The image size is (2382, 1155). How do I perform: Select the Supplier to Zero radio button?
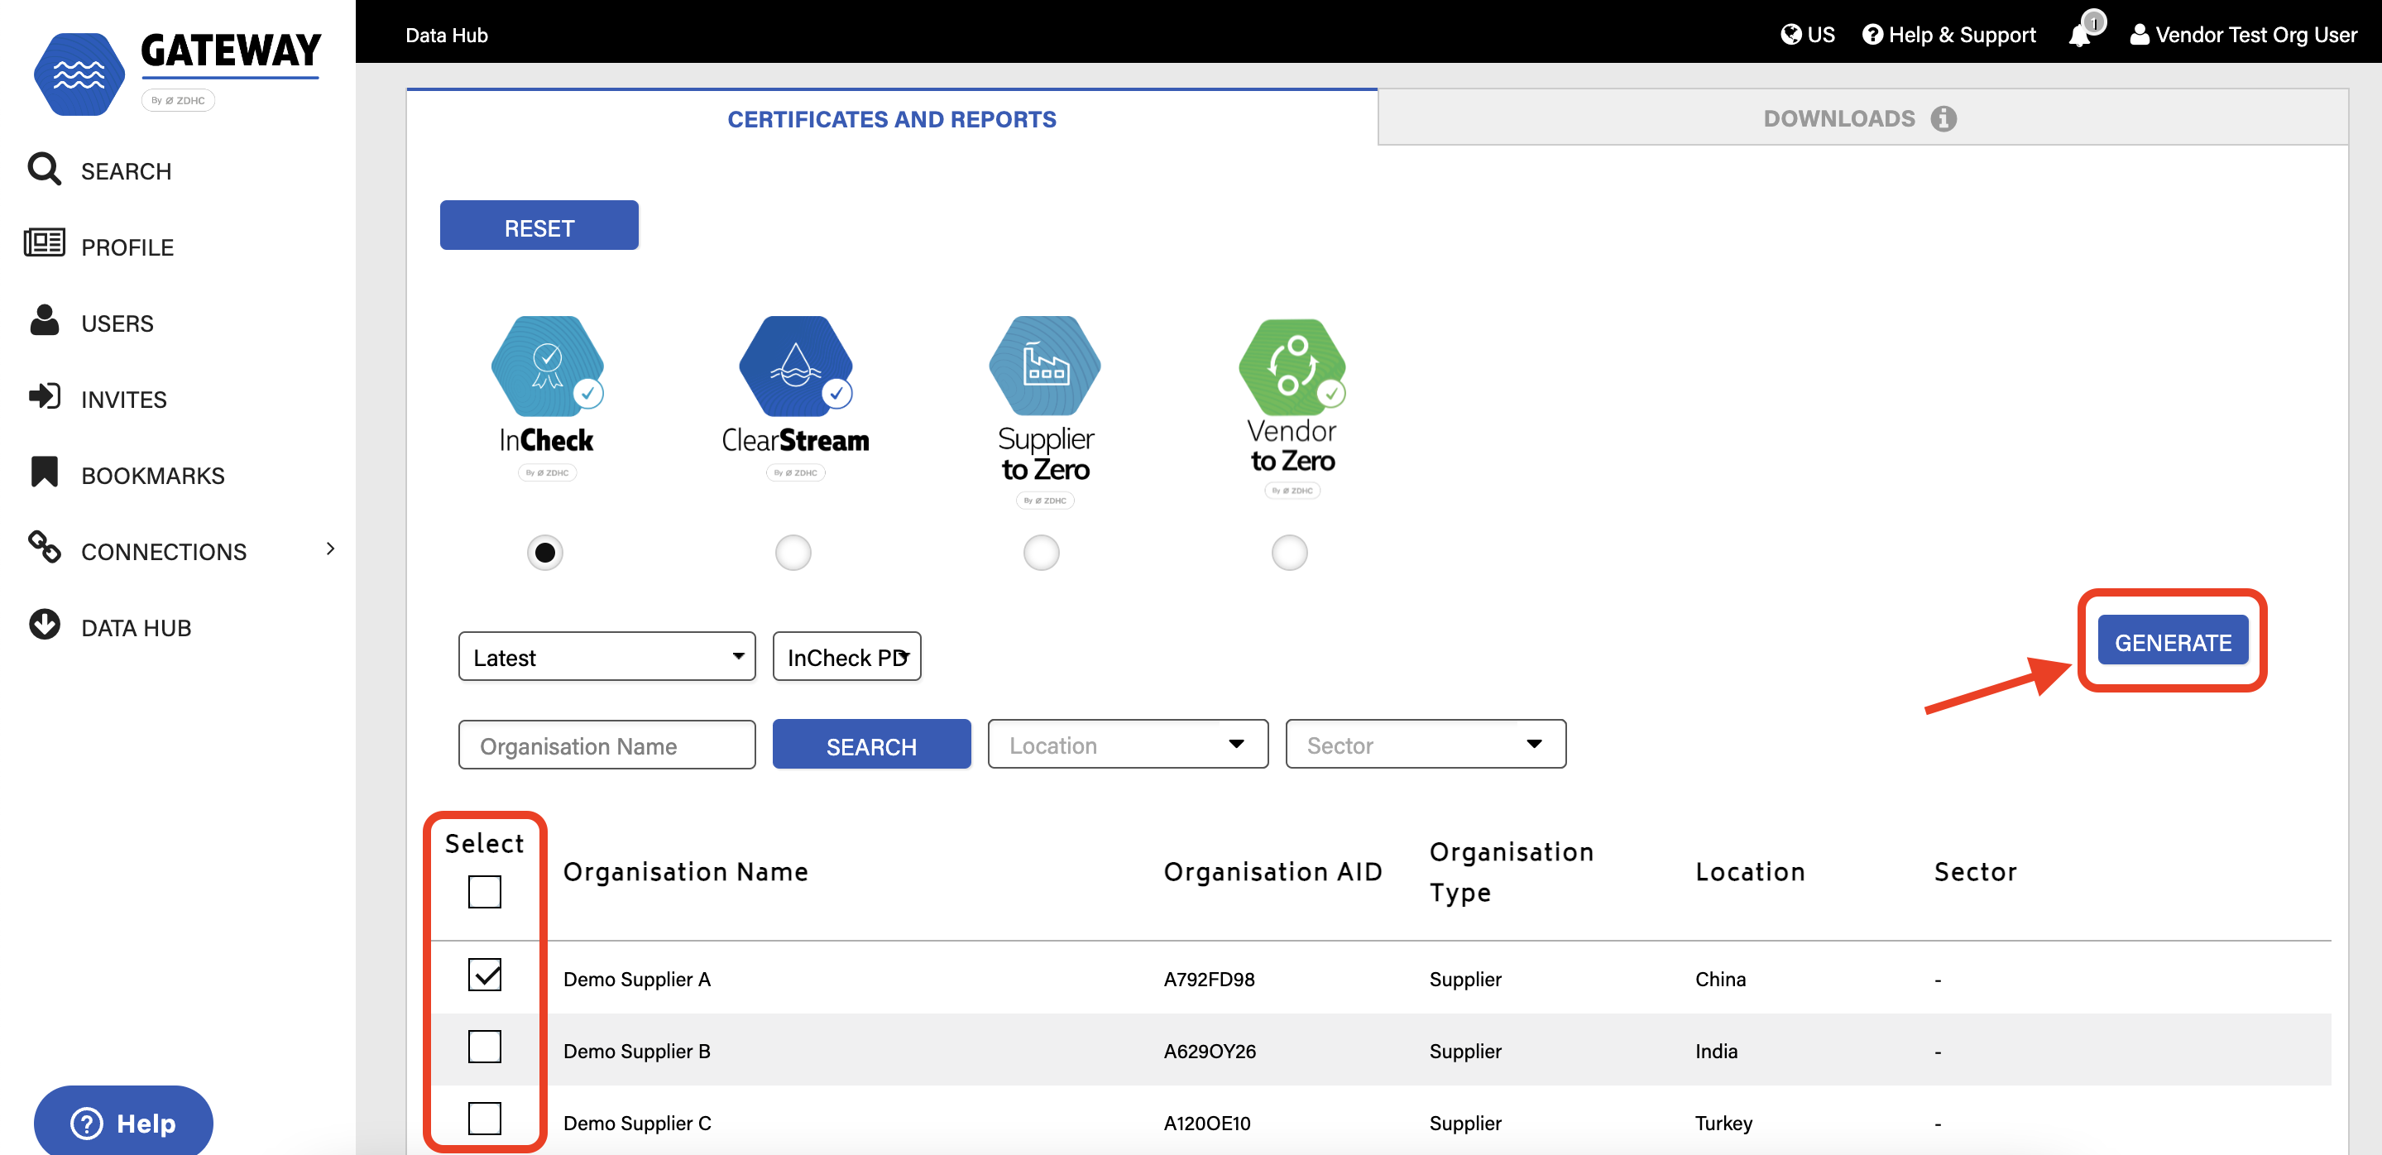coord(1041,553)
